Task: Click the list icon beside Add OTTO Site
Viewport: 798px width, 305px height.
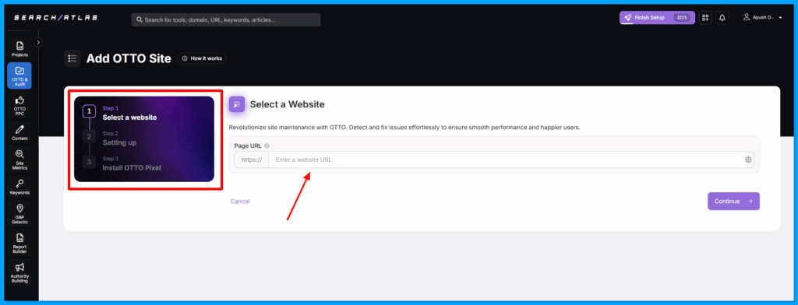Action: pyautogui.click(x=72, y=58)
